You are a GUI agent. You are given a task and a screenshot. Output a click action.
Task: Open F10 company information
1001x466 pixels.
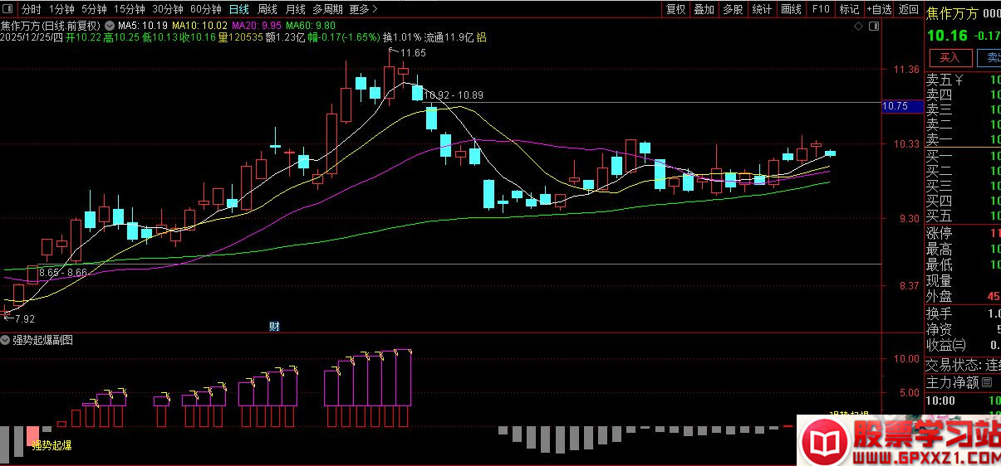(x=820, y=9)
